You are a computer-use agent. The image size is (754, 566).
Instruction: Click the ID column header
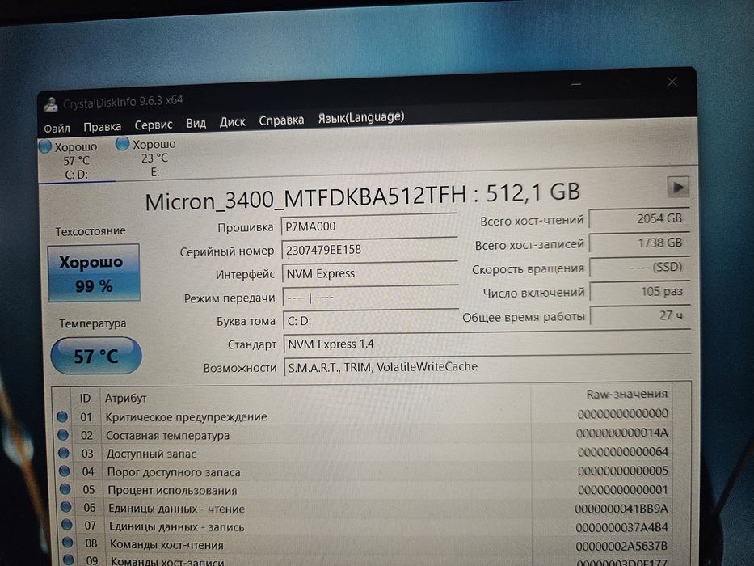coord(85,399)
